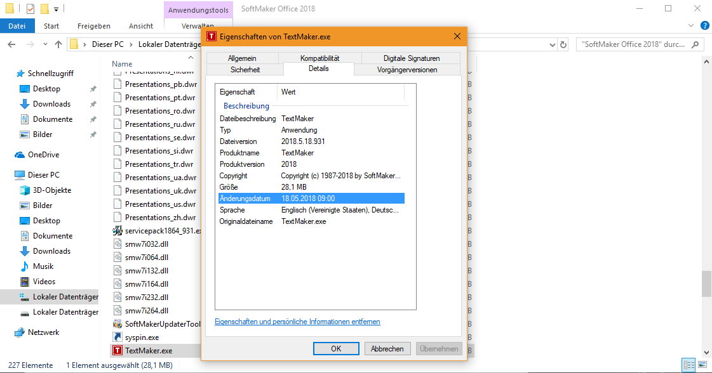Select OneDrive in navigation pane

point(44,155)
